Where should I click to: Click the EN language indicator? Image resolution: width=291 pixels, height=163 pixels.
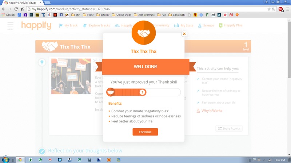click(x=254, y=160)
